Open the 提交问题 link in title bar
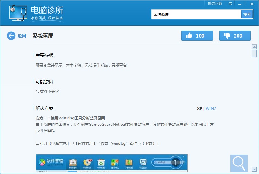This screenshot has width=259, height=174. [215, 4]
